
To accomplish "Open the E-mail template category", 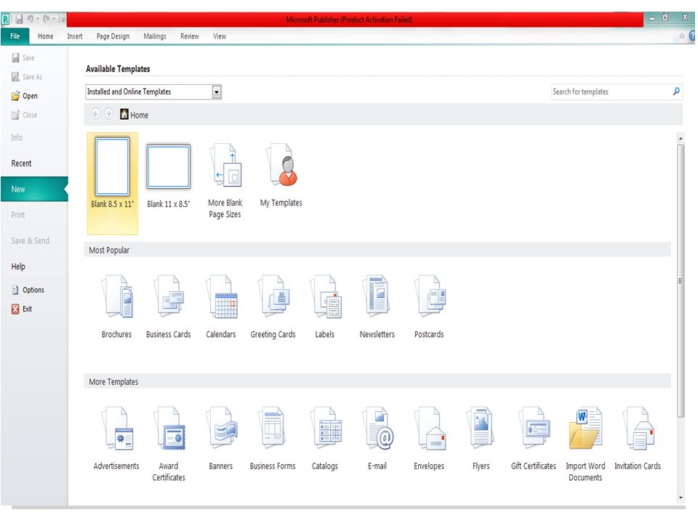I will click(377, 438).
